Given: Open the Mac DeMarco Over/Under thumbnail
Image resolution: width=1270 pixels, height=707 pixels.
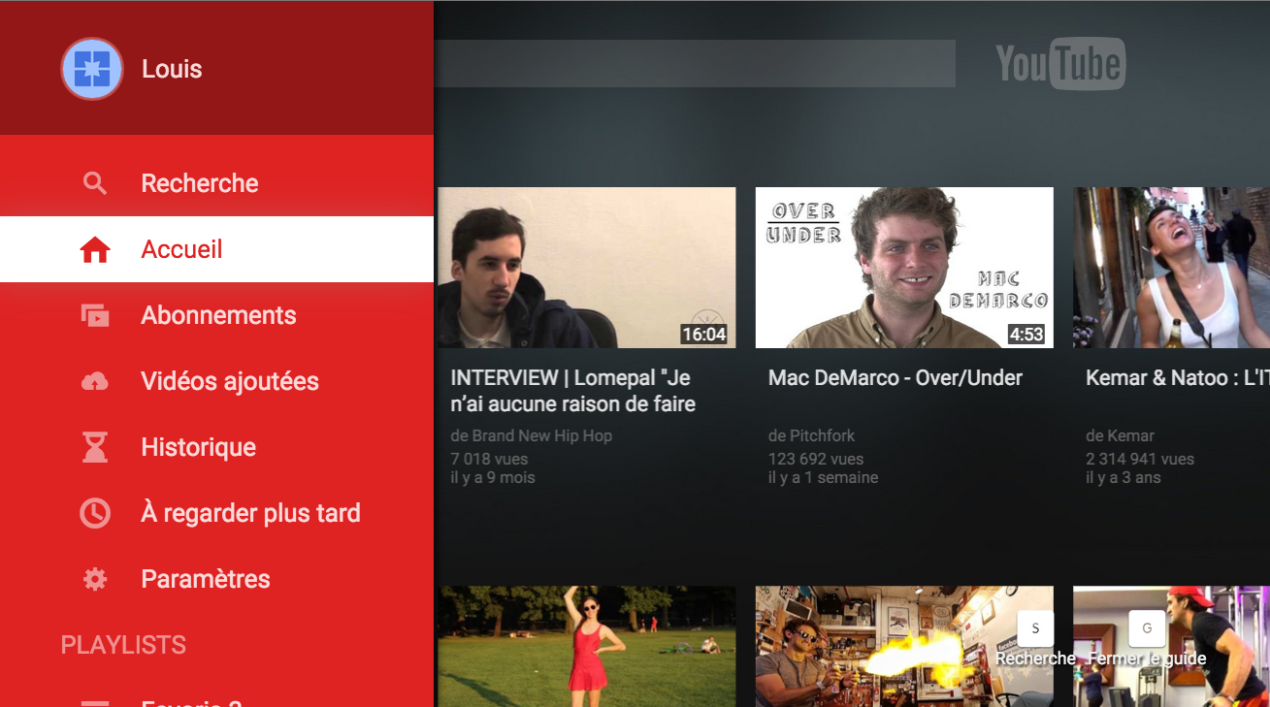Looking at the screenshot, I should pyautogui.click(x=903, y=268).
